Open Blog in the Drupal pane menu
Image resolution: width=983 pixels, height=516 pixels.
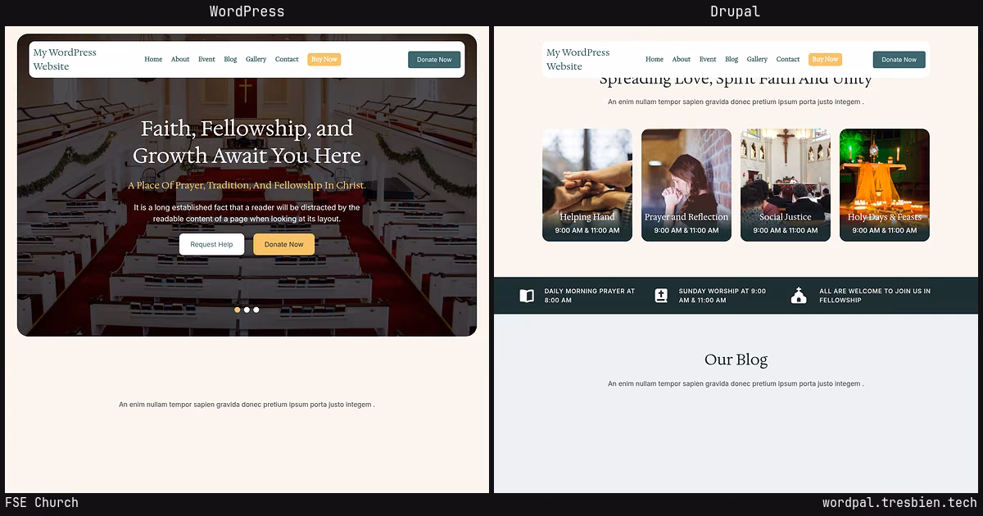point(732,59)
